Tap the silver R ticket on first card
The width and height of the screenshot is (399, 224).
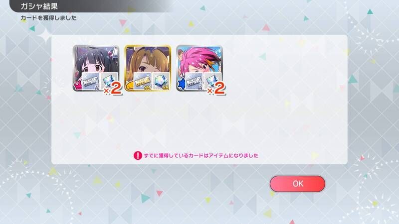[x=91, y=81]
